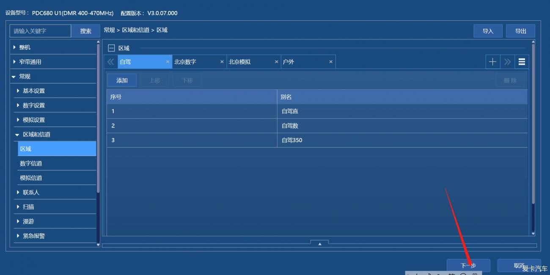550x275 pixels.
Task: Click the 导出 export button
Action: (520, 30)
